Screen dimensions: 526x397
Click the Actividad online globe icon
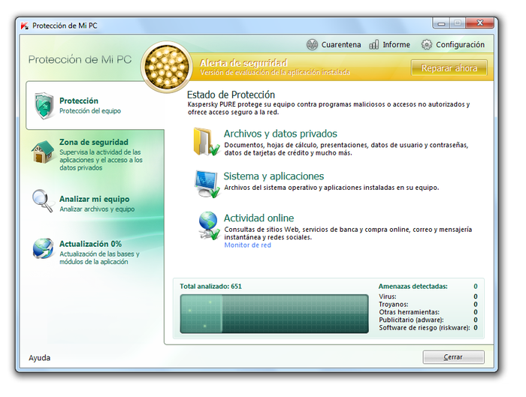(208, 226)
